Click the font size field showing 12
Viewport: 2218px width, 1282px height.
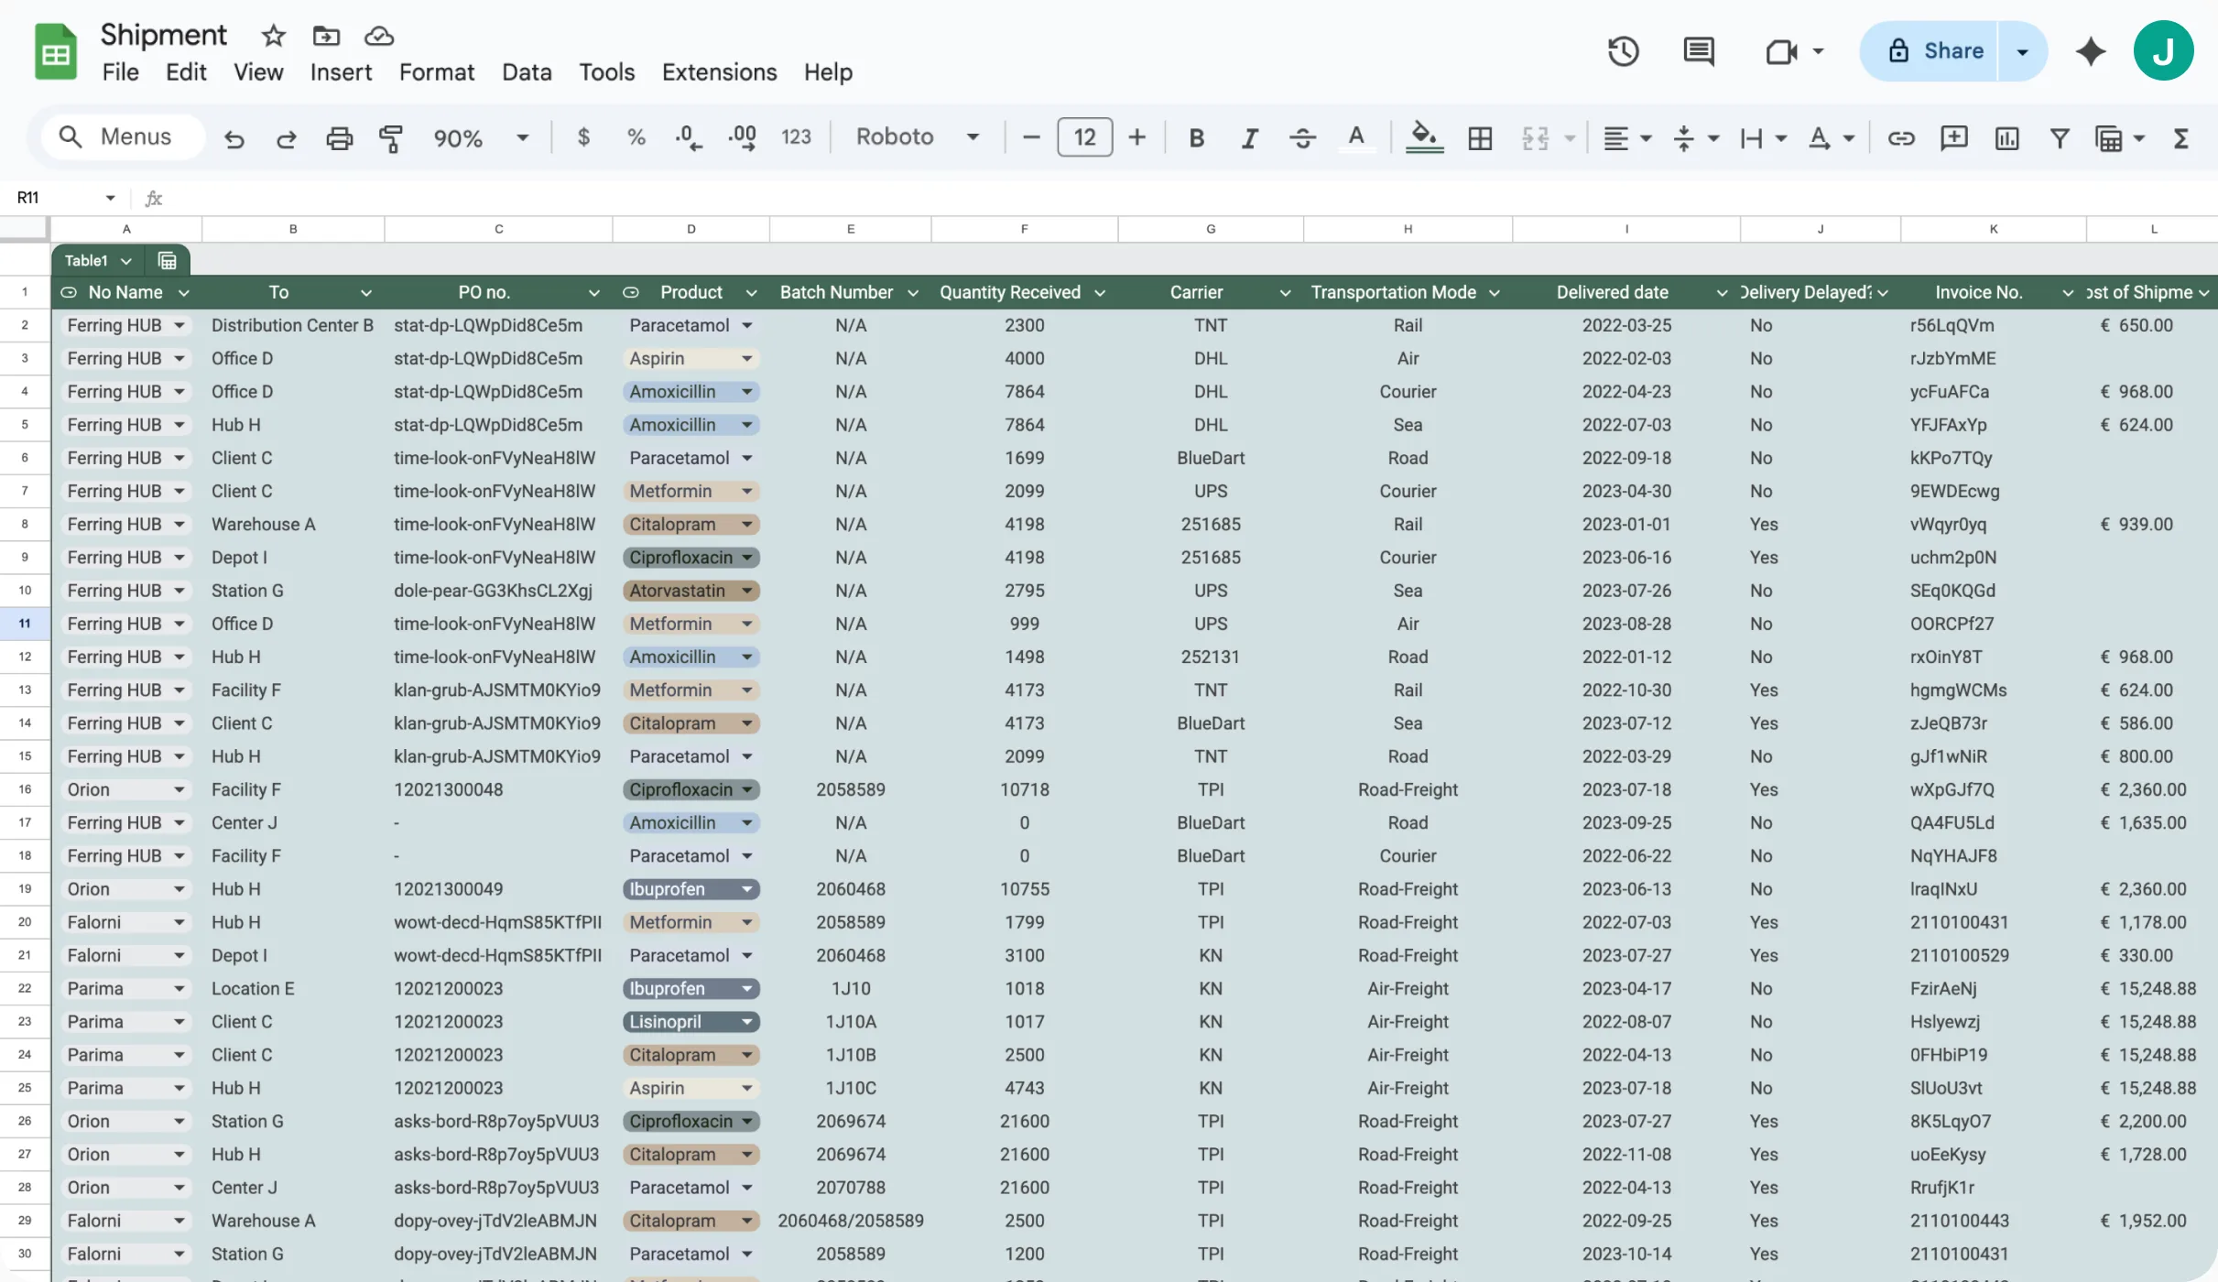[x=1084, y=137]
